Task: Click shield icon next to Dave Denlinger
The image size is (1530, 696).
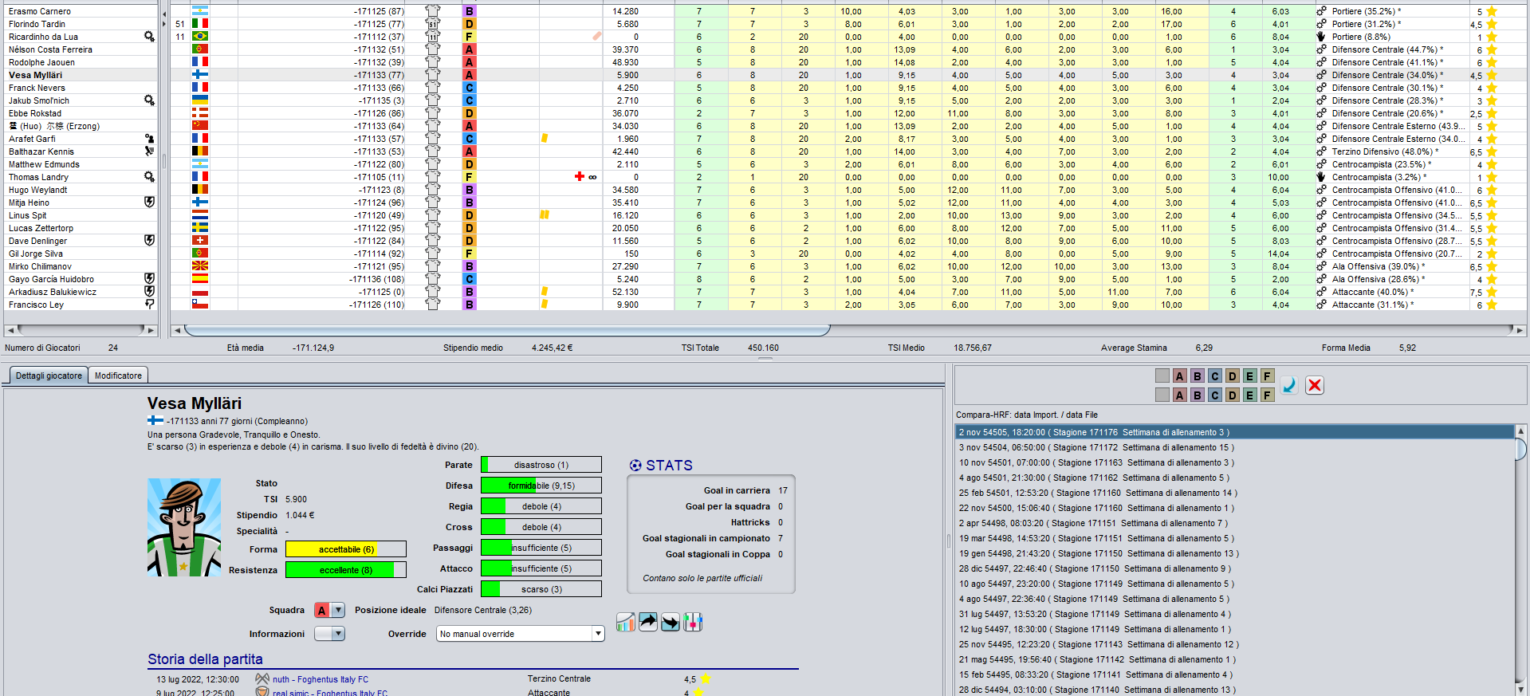Action: [149, 241]
